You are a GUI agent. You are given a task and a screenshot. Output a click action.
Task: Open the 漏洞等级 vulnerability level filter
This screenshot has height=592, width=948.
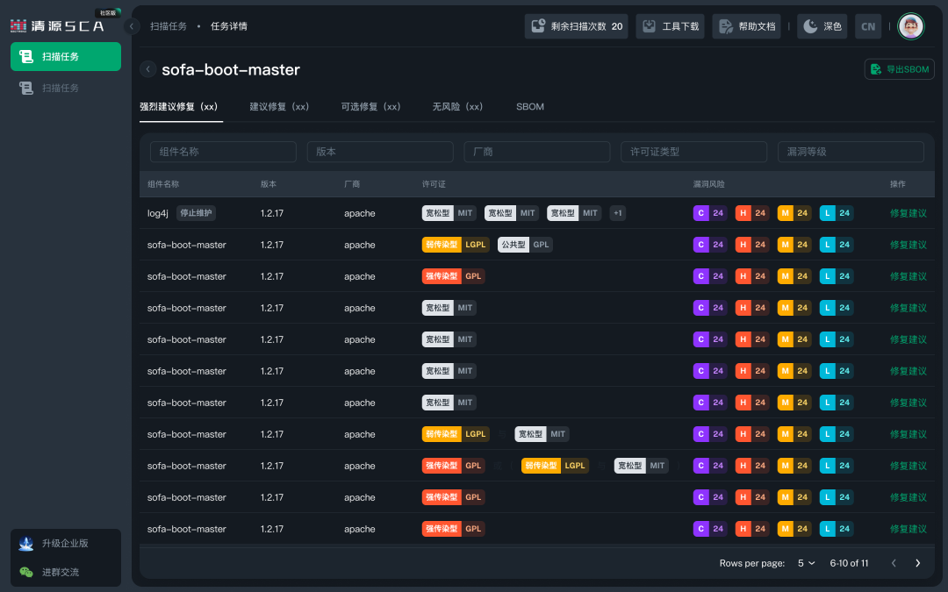[x=850, y=152]
